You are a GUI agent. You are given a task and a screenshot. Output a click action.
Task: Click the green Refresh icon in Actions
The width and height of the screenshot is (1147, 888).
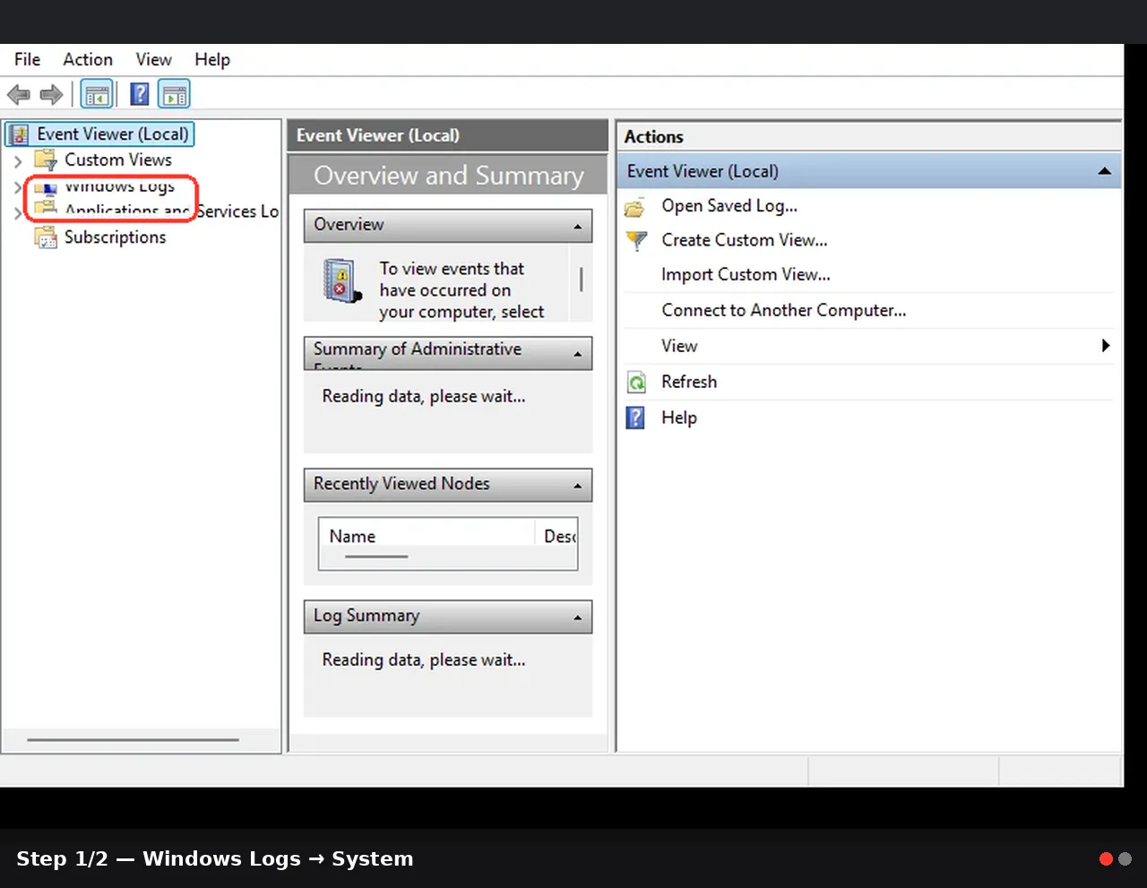pos(636,383)
